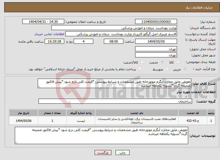The height and width of the screenshot is (160, 220).
Task: Click the تاریخ نیاز column header
Action: (23, 113)
